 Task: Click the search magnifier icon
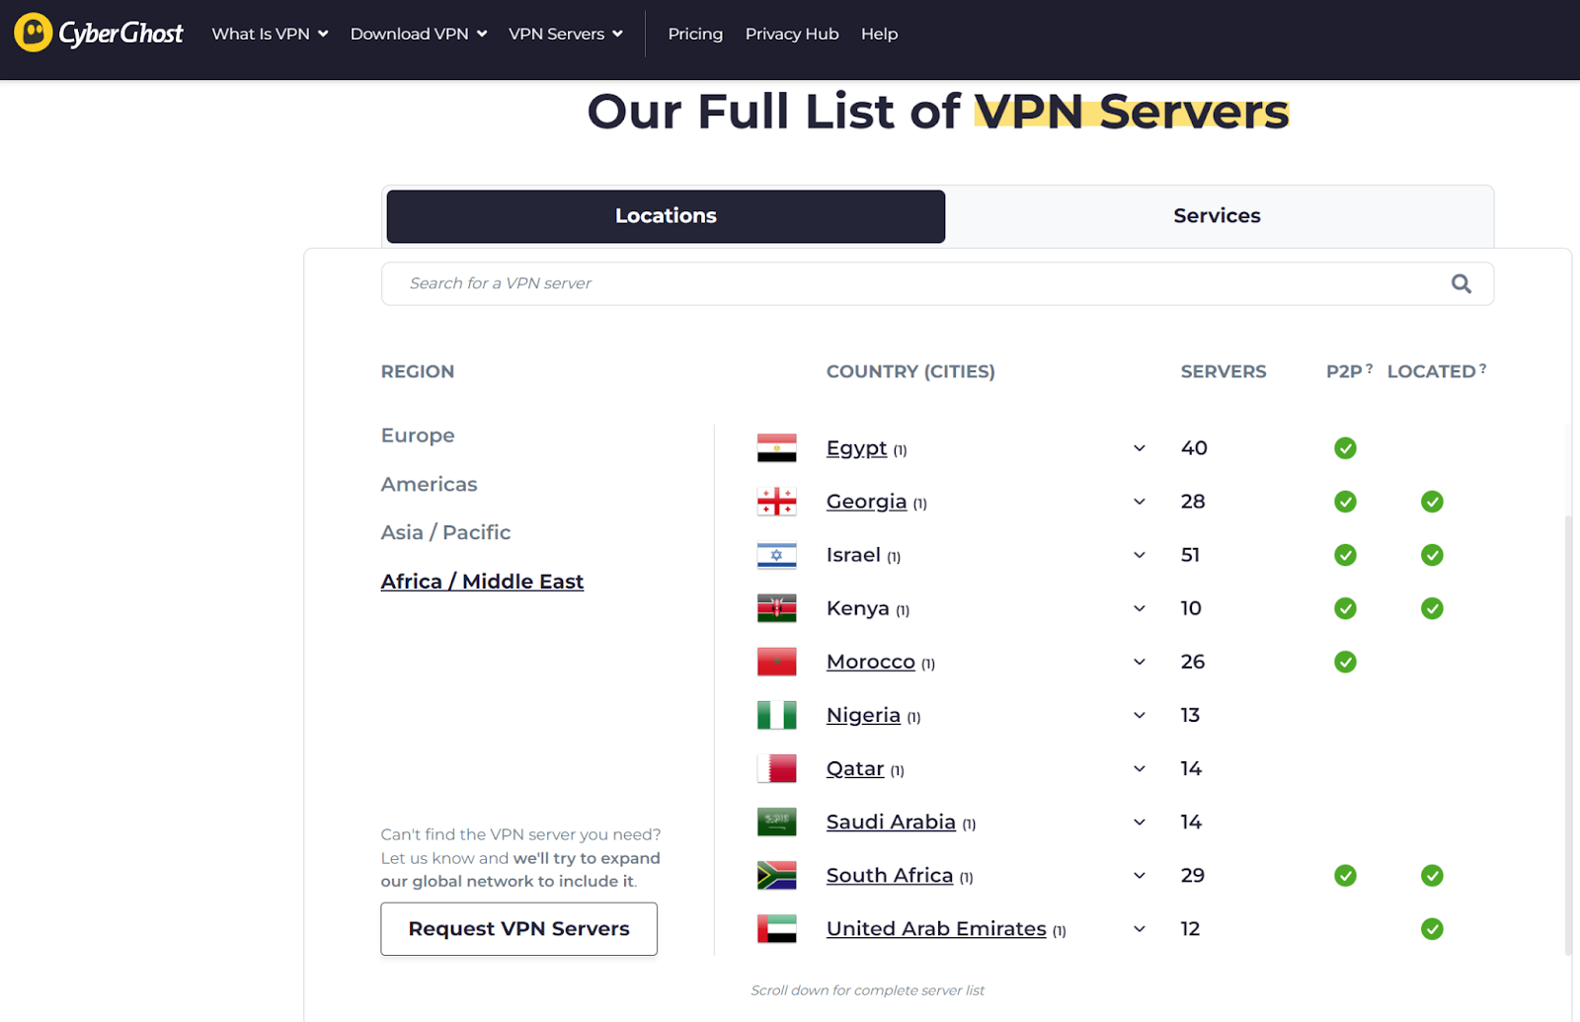[x=1461, y=283]
